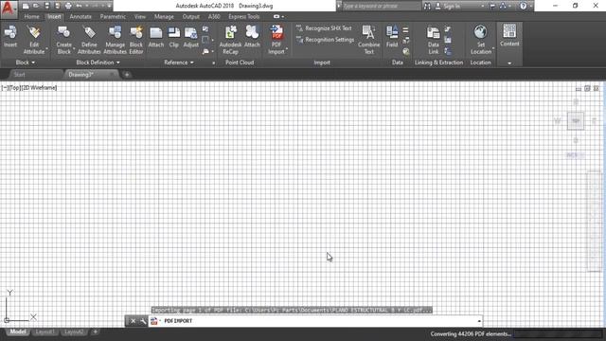Click the ViewCube top face

pos(575,121)
